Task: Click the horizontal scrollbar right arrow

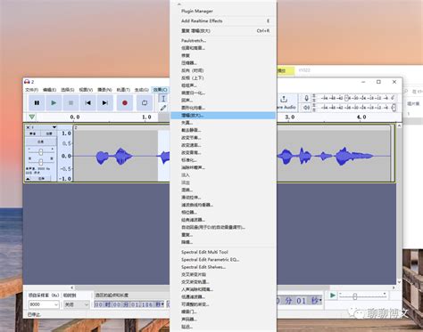Action: [x=394, y=287]
